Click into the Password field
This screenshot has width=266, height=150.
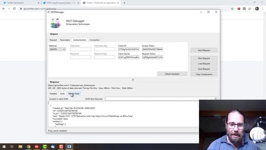[81, 57]
